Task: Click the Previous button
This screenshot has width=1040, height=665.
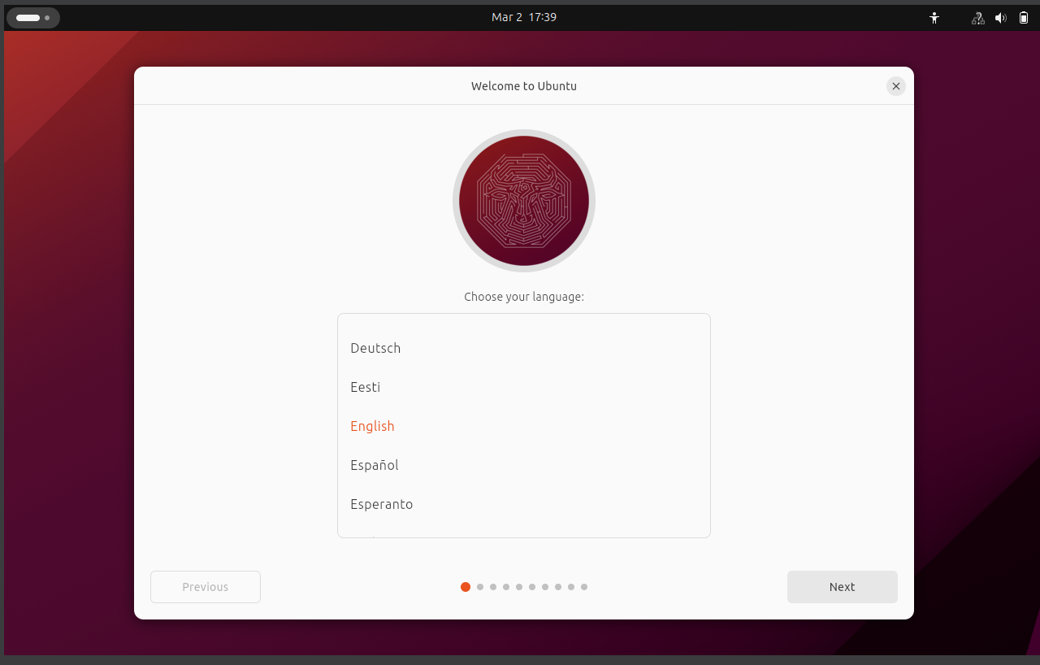Action: click(x=206, y=587)
